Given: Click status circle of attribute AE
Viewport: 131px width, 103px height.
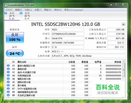Looking at the screenshot, I should [x=8, y=85].
